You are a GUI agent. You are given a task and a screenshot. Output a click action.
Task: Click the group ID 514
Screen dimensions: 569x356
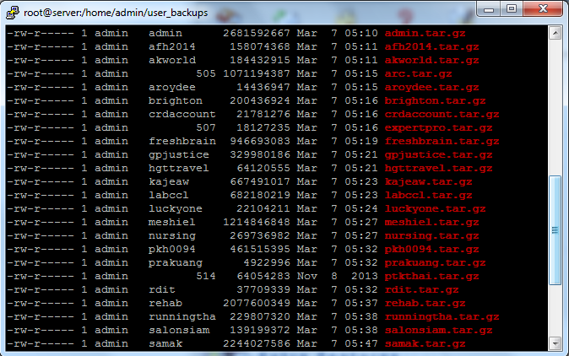point(206,276)
